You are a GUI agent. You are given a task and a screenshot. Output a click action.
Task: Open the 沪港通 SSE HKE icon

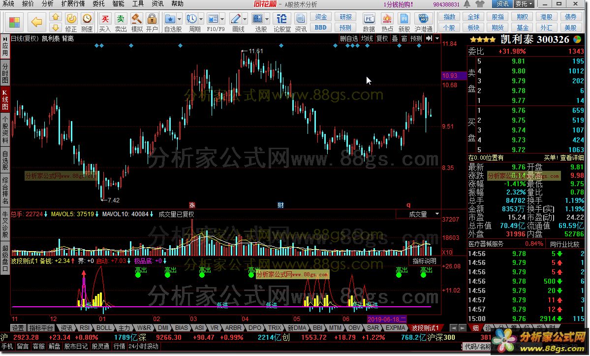click(x=423, y=18)
